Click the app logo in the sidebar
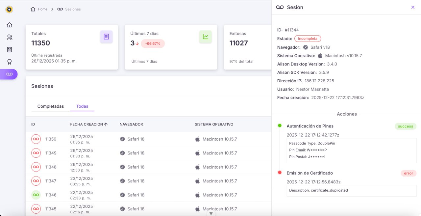This screenshot has height=216, width=421. 9,9
